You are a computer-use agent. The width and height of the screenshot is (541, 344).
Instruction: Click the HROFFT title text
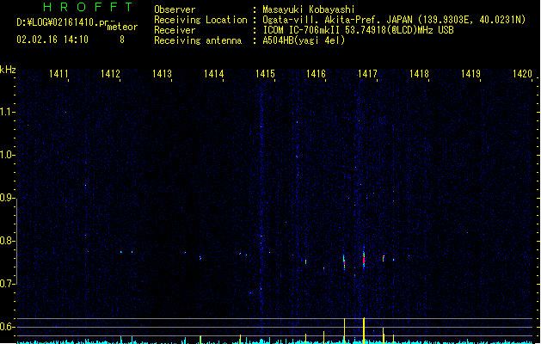(88, 7)
